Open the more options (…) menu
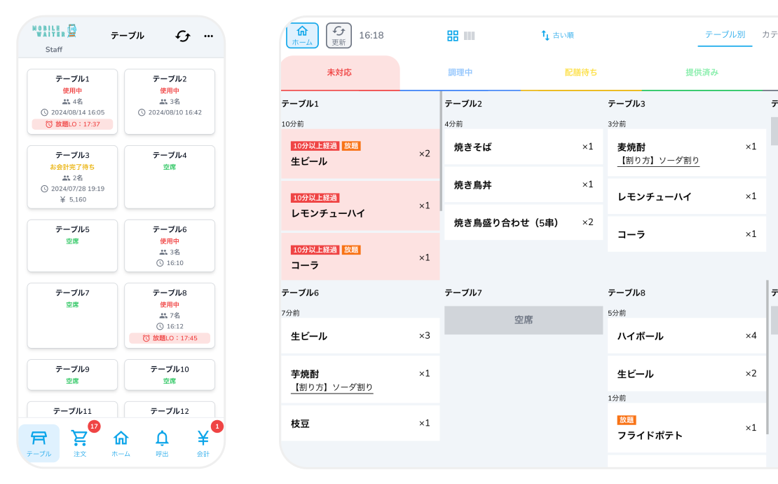The image size is (778, 484). coord(208,37)
